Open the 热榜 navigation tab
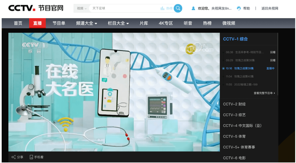The width and height of the screenshot is (296, 163). pyautogui.click(x=207, y=23)
